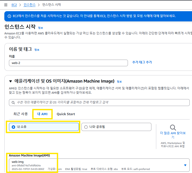
Task: Click the 인스턴스 시작 breadcrumb text
Action: click(52, 5)
